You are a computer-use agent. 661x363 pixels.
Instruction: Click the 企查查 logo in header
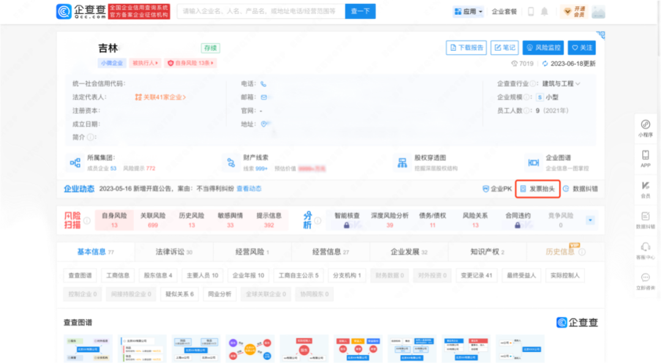coord(81,12)
